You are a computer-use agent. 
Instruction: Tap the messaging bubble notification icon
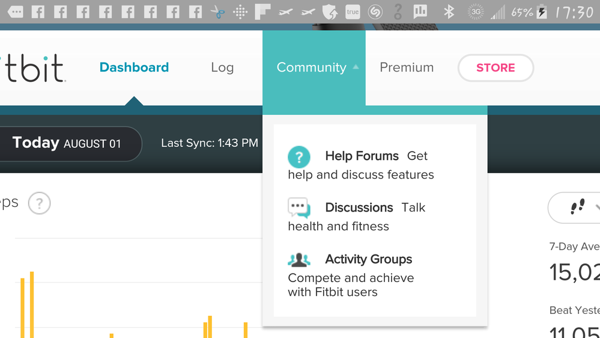(x=15, y=12)
